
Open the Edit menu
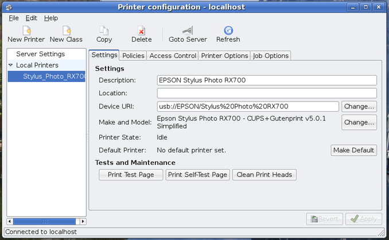(x=31, y=18)
